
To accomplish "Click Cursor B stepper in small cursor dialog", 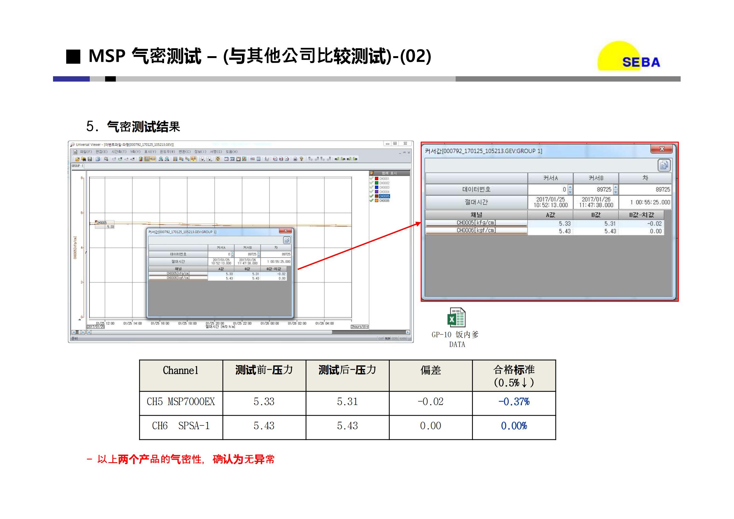I will (x=259, y=254).
